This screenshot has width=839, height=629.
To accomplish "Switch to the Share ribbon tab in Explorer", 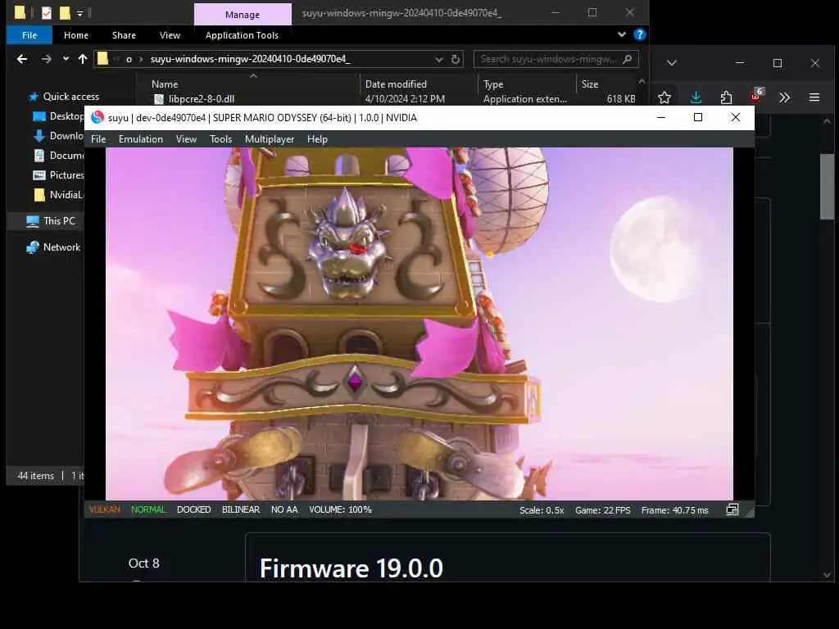I will coord(125,35).
